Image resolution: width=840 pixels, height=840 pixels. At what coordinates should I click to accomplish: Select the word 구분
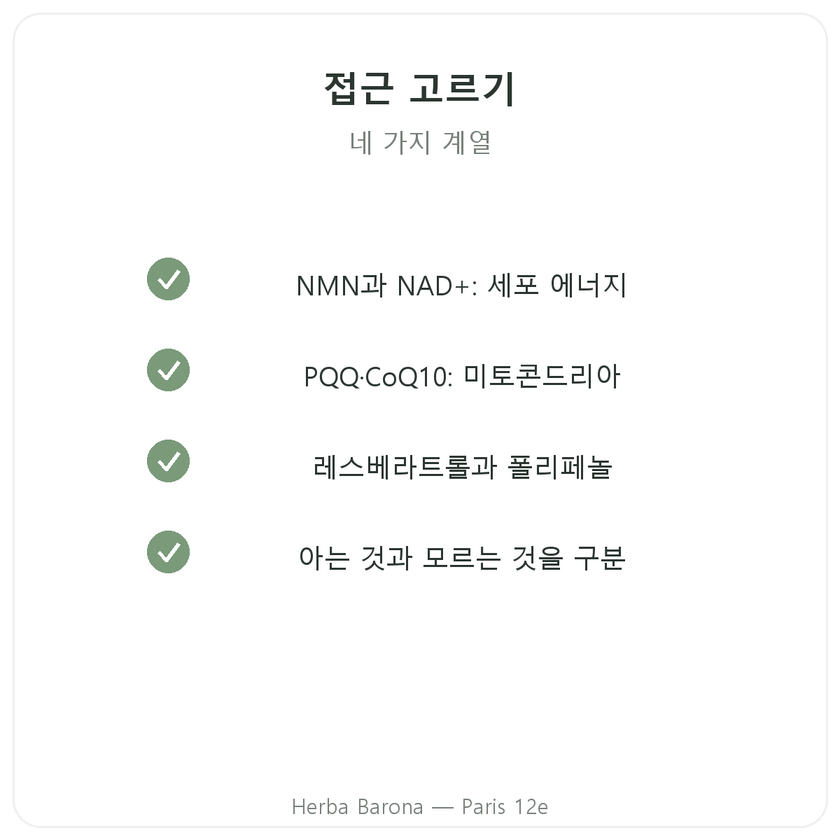[x=600, y=559]
